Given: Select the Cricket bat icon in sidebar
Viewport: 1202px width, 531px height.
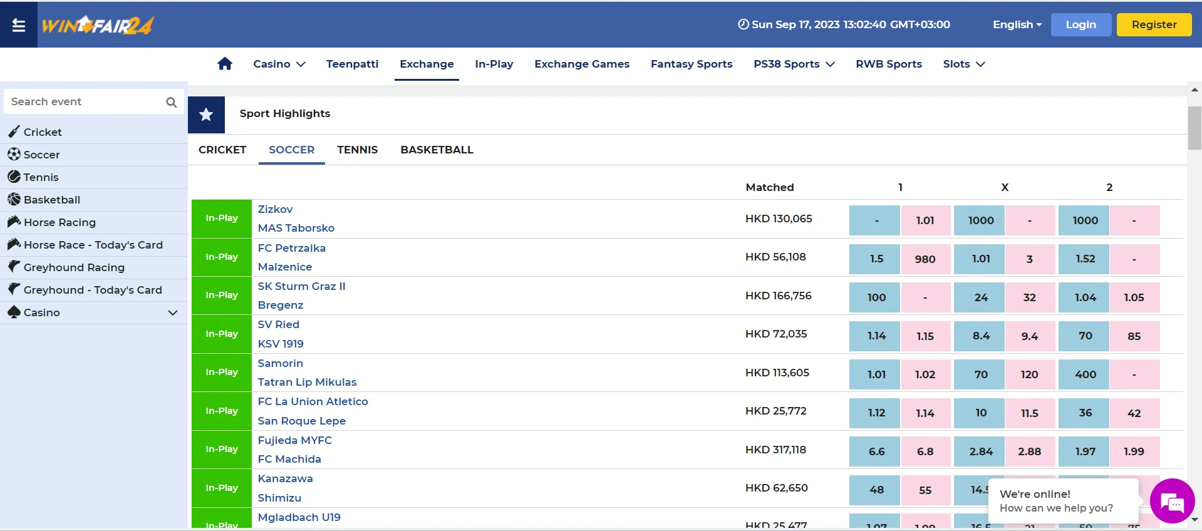Looking at the screenshot, I should point(14,131).
